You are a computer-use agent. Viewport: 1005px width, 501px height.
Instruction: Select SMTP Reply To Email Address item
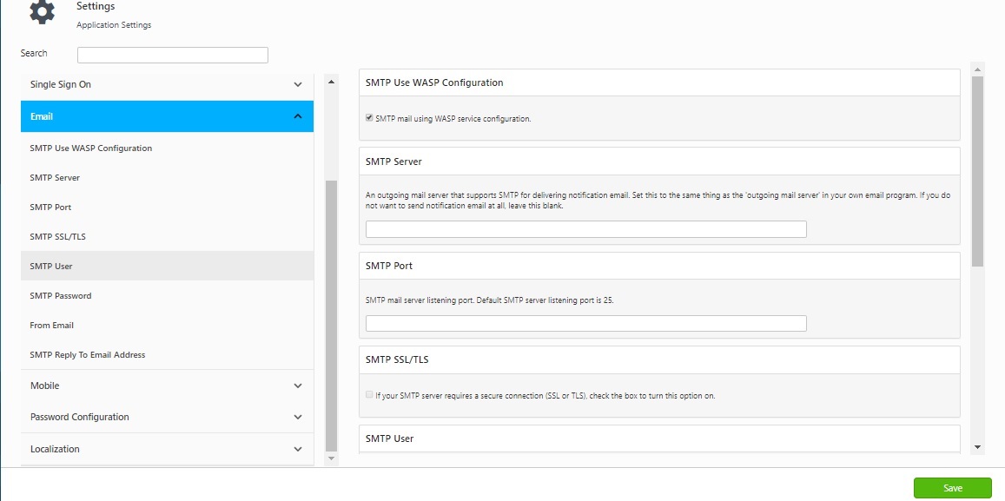pyautogui.click(x=88, y=355)
